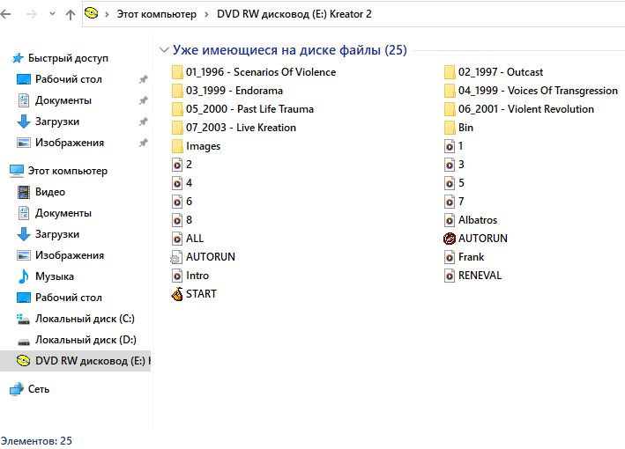Select the START application icon

[194, 294]
